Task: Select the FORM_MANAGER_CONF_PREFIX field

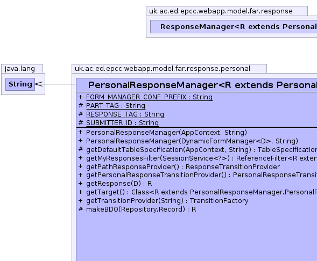Action: (145, 97)
